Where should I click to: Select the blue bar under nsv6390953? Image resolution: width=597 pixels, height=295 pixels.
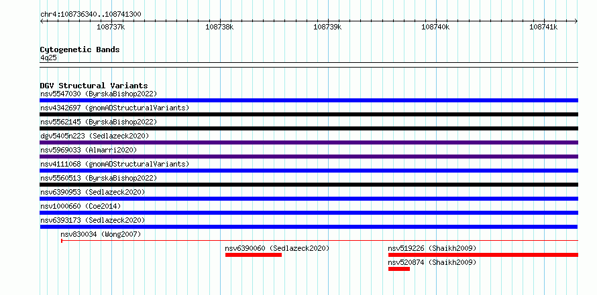309,199
